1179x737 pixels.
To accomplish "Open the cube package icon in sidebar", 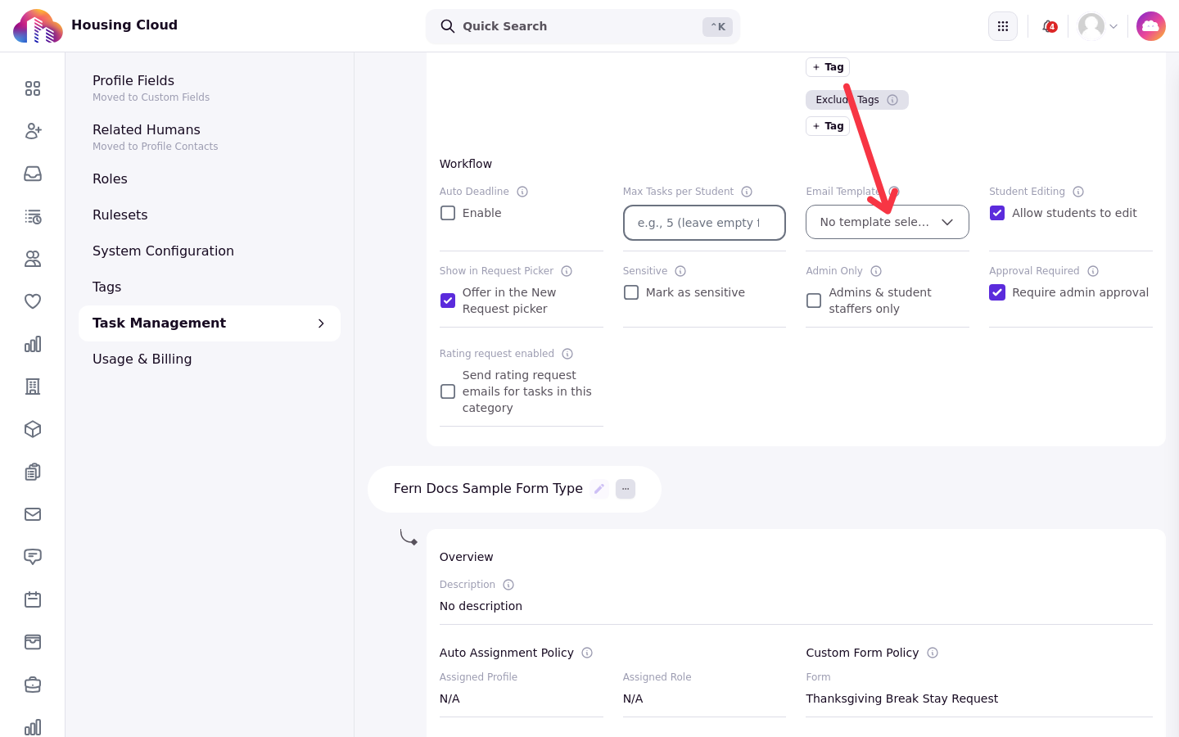I will 33,429.
